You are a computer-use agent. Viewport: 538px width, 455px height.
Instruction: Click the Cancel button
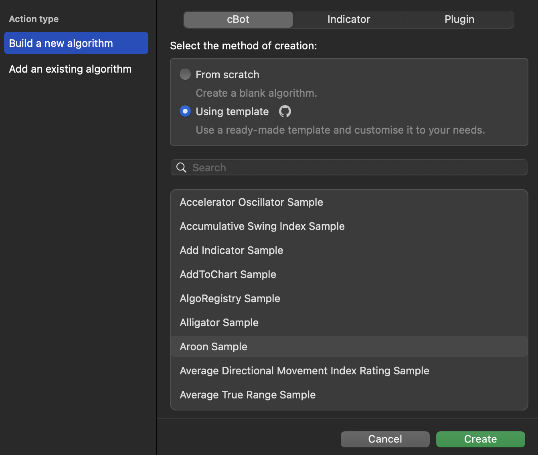pos(385,439)
